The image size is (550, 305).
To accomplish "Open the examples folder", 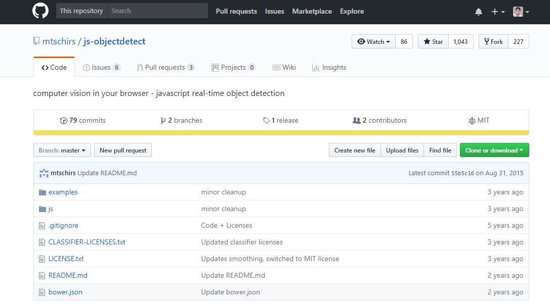I will 63,192.
